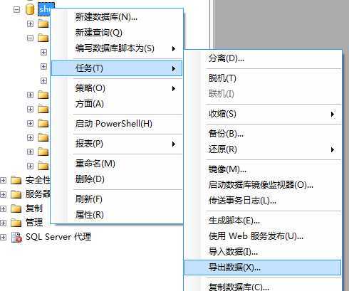
Task: Expand the SQL Server 代理 node
Action: pyautogui.click(x=3, y=237)
